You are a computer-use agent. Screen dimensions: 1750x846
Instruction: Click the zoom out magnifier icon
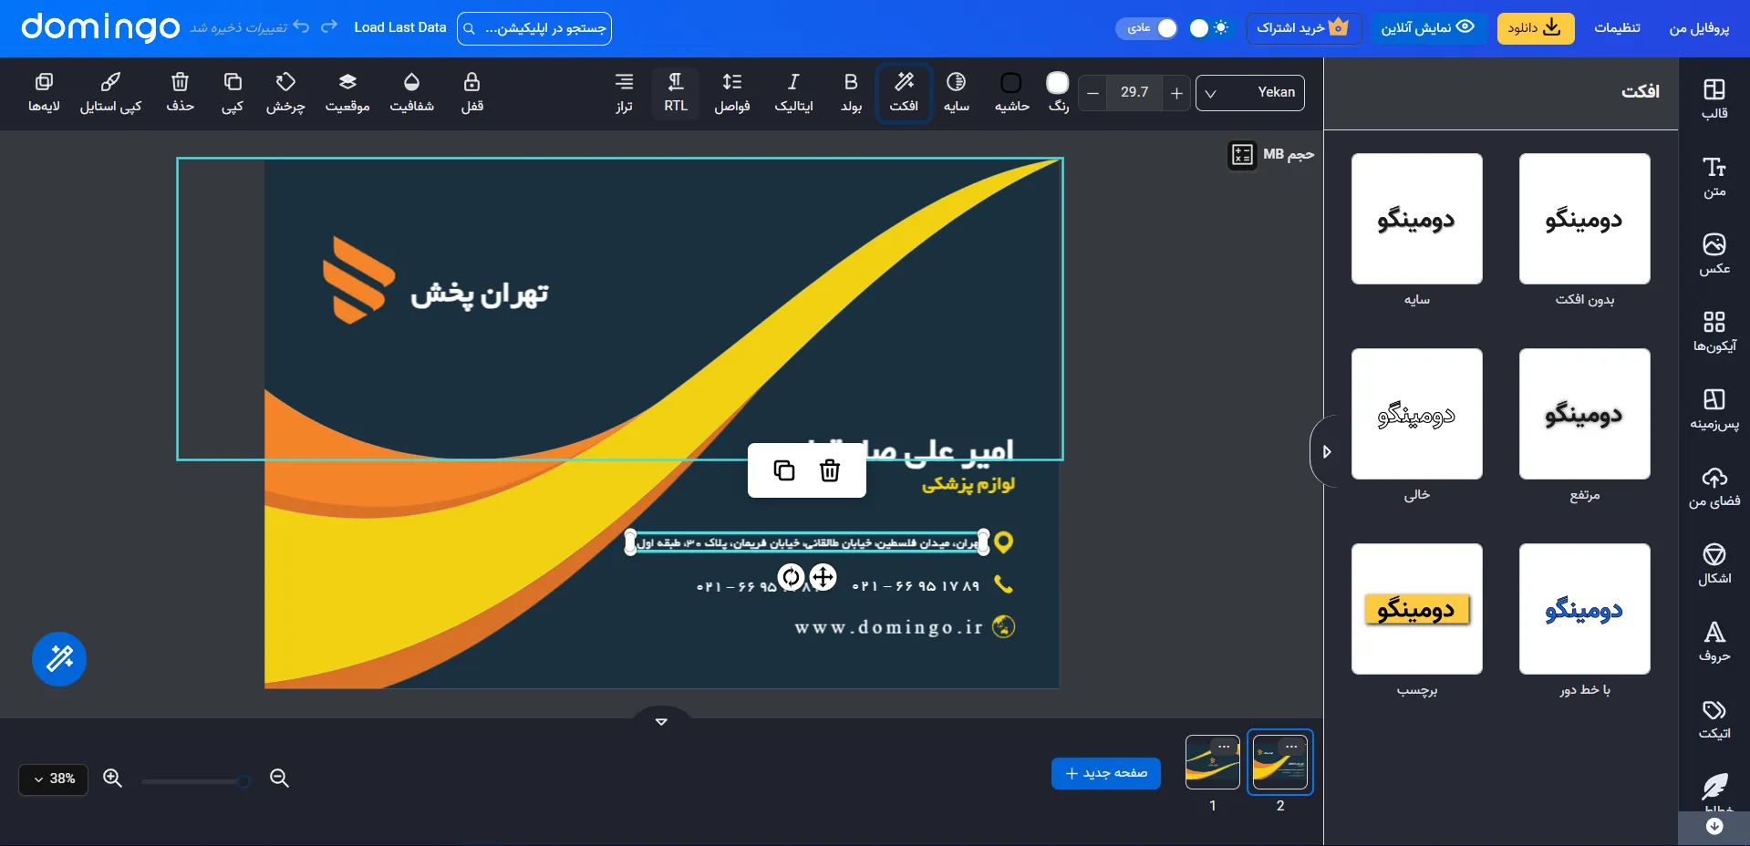coord(279,778)
